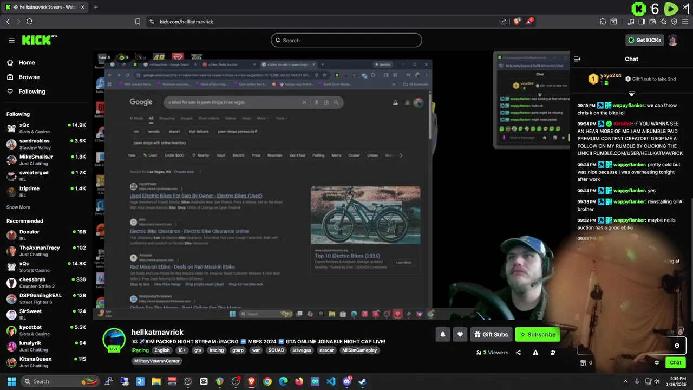Open Steam from the taskbar

(363, 381)
